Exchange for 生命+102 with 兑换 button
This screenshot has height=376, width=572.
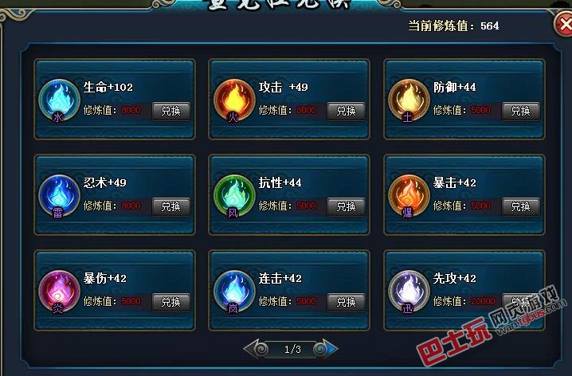click(x=171, y=111)
